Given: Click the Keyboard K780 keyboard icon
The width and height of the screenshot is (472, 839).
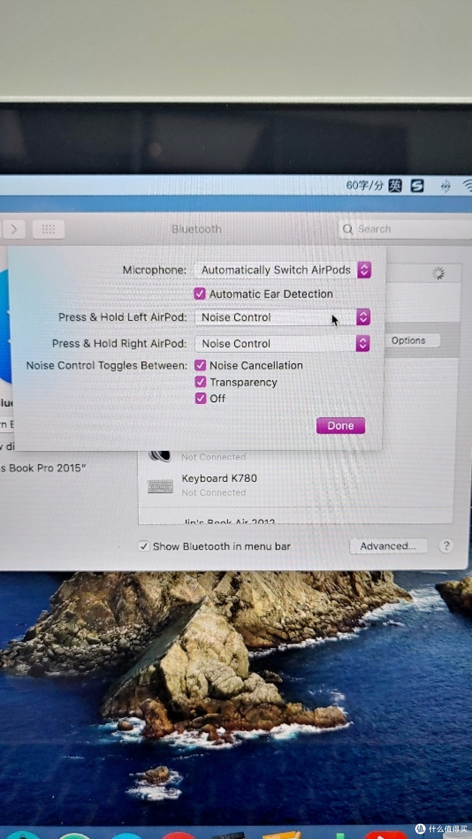Looking at the screenshot, I should 160,486.
